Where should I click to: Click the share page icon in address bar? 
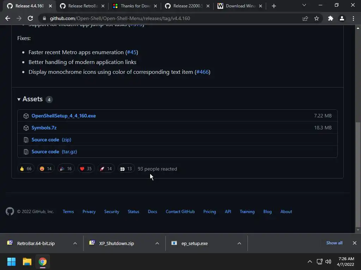pyautogui.click(x=305, y=18)
